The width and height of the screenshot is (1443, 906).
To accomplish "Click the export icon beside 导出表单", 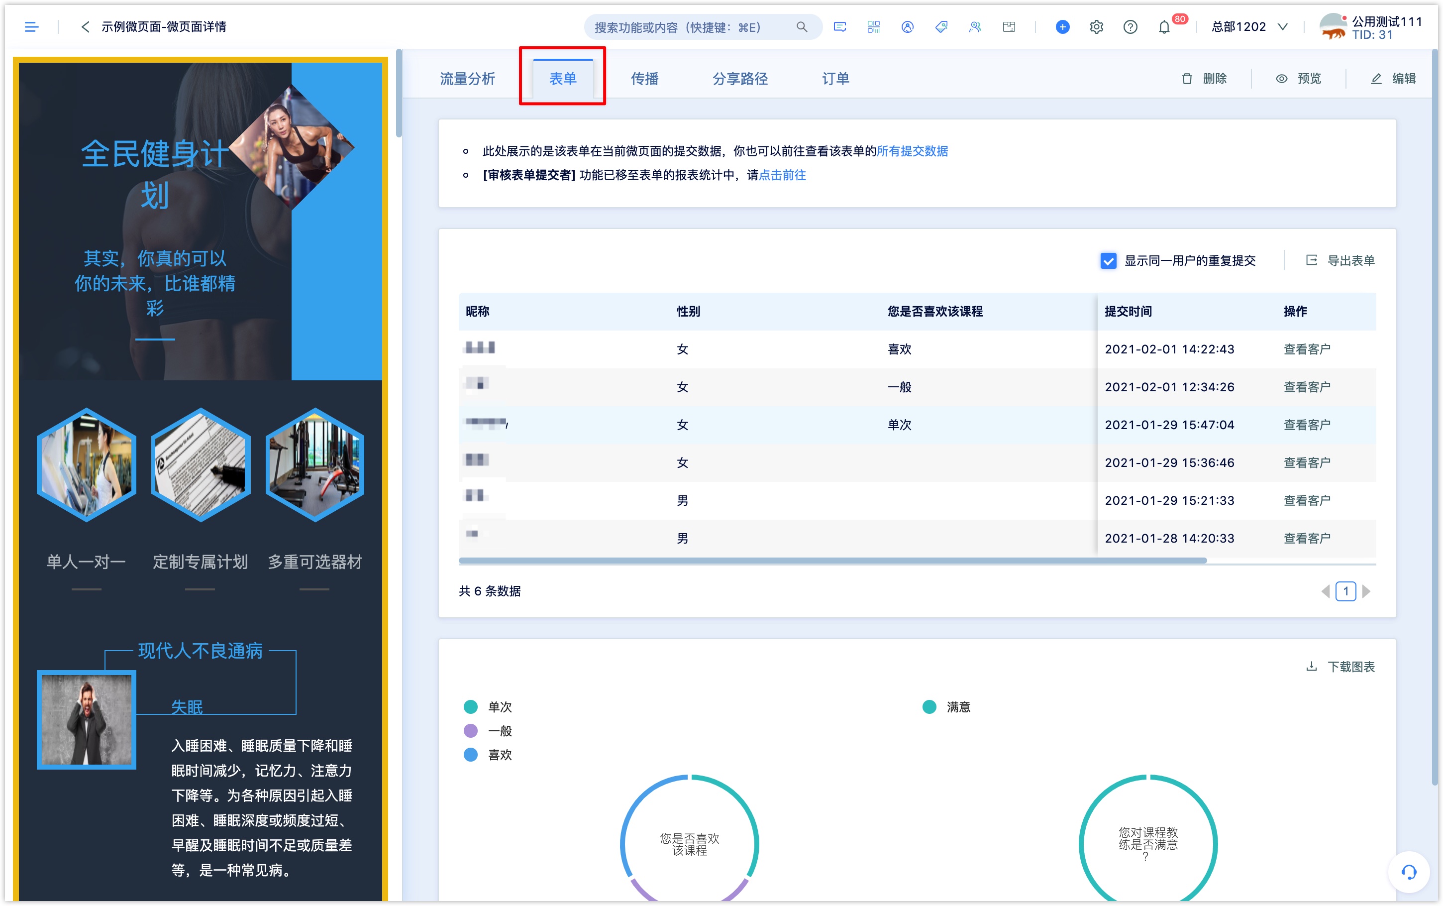I will point(1311,260).
